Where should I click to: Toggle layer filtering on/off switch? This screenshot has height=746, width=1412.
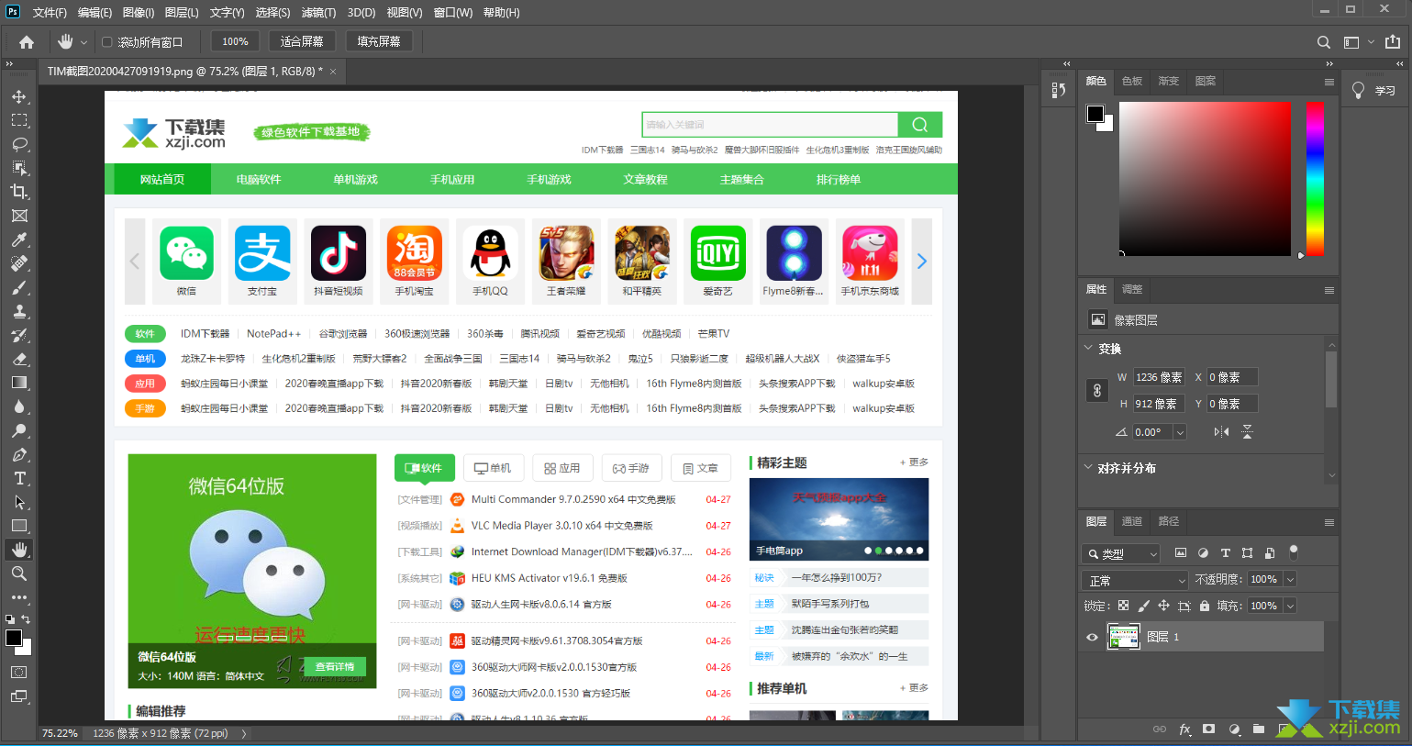point(1294,552)
